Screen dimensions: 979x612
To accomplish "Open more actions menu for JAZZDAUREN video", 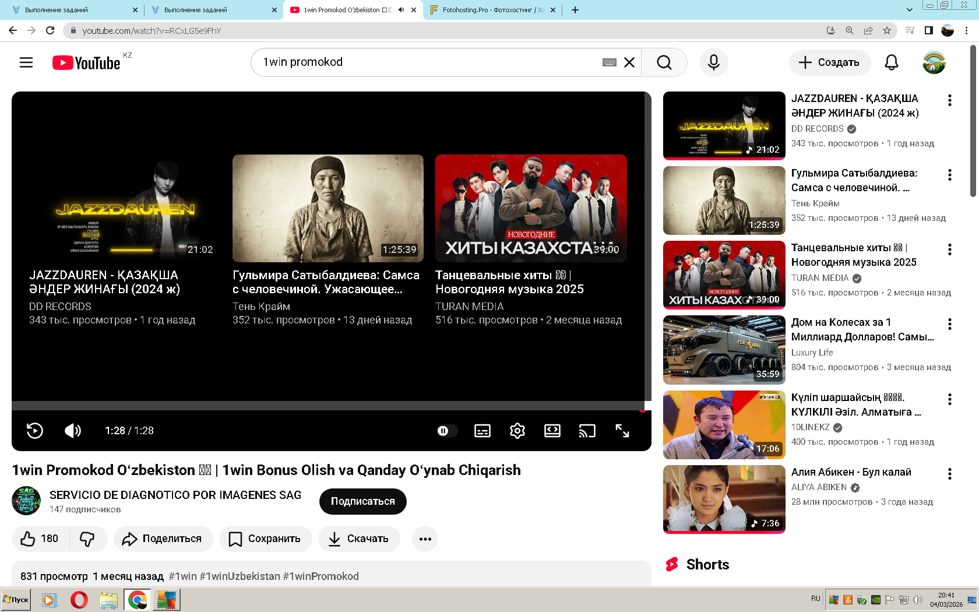I will (x=949, y=100).
